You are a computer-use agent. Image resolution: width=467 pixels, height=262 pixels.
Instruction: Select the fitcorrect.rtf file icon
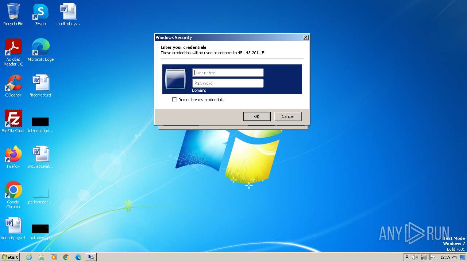click(40, 86)
